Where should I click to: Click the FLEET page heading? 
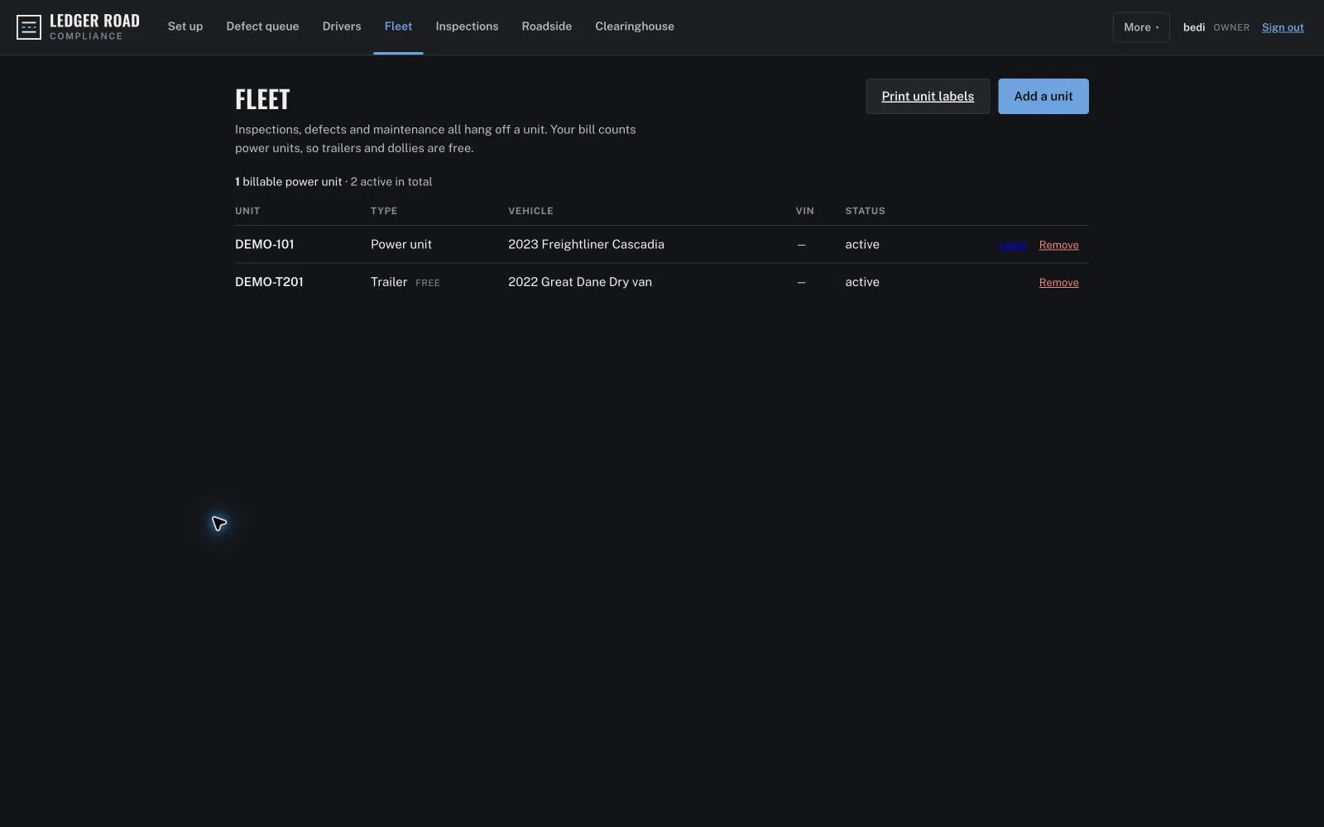coord(262,99)
